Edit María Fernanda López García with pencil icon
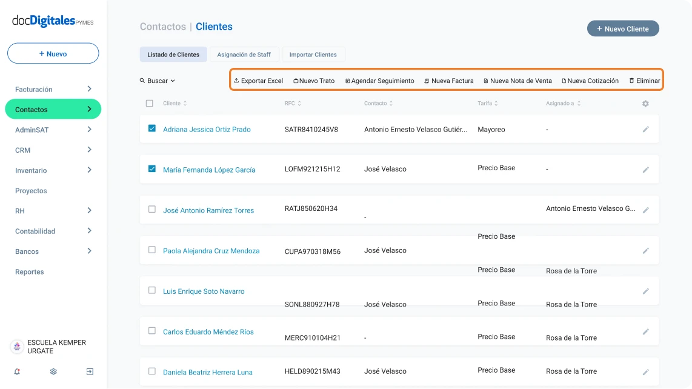692x389 pixels. click(x=646, y=170)
